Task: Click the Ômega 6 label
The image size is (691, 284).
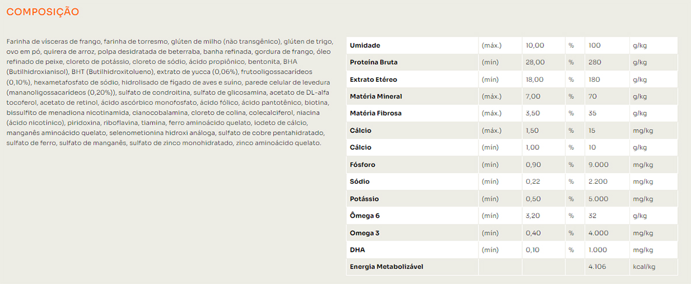Action: pos(365,216)
